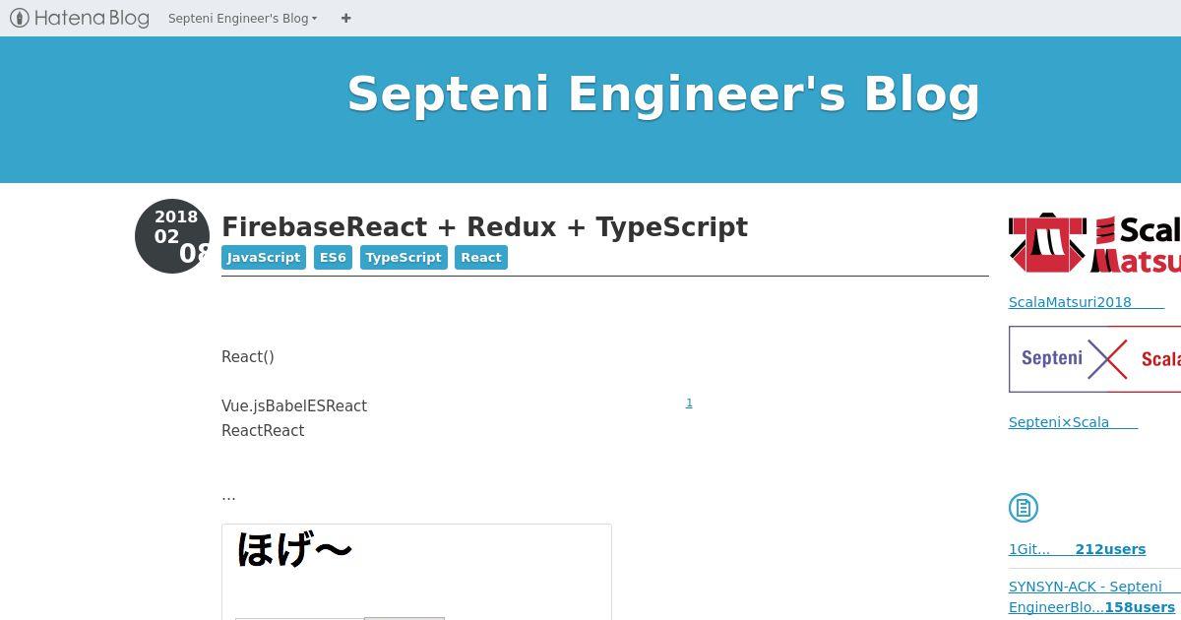Click the 158users bookmark count
Image resolution: width=1181 pixels, height=620 pixels.
tap(1140, 607)
